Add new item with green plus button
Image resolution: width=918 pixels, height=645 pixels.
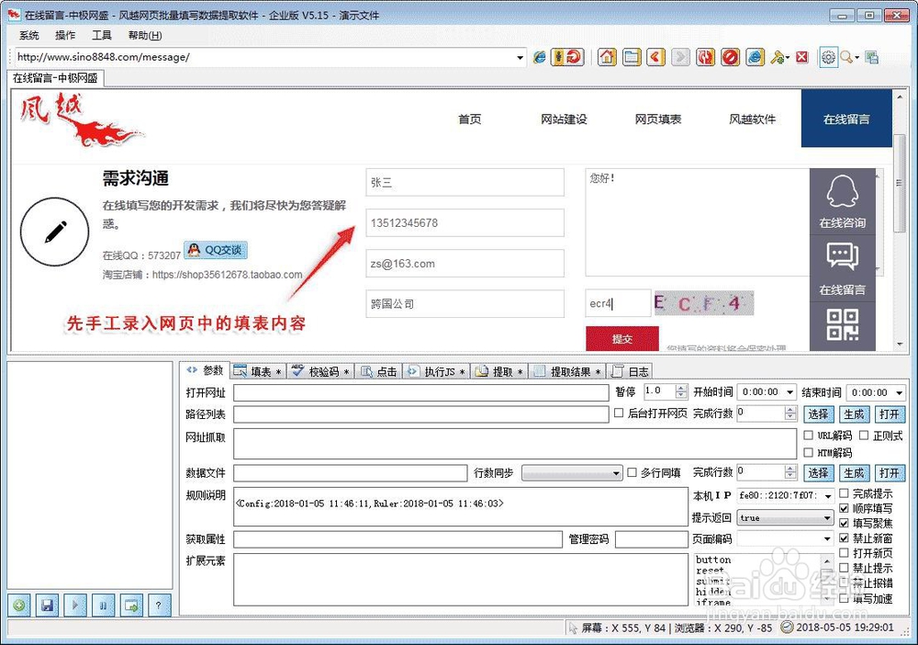[18, 605]
